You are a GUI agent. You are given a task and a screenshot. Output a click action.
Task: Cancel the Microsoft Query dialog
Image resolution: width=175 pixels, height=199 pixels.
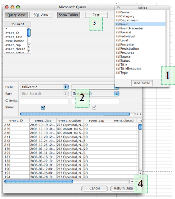(94, 188)
